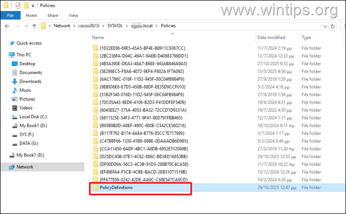Viewport: 346px width, 214px height.
Task: Sort by Name column header
Action: pyautogui.click(x=98, y=38)
